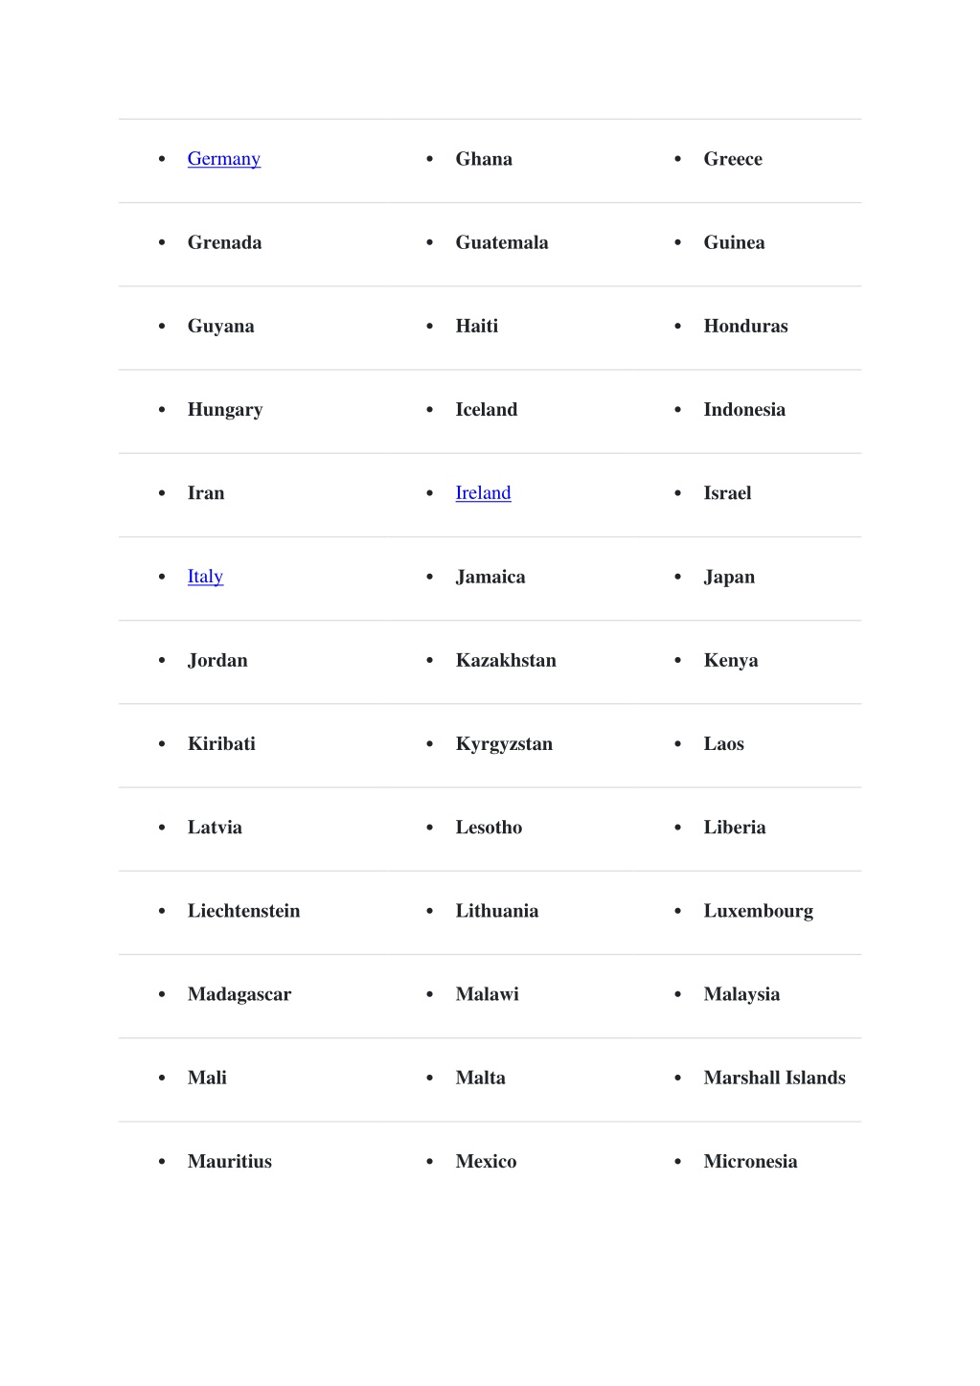Click the Guatemala list item

tap(502, 242)
